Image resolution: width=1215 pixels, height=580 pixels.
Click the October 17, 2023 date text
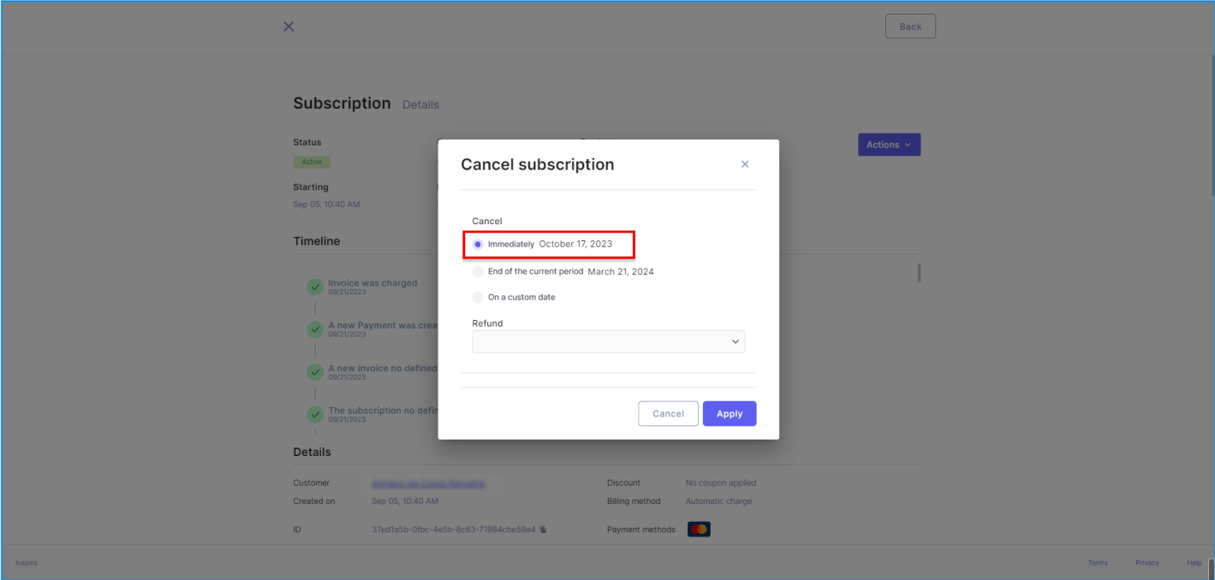[575, 244]
